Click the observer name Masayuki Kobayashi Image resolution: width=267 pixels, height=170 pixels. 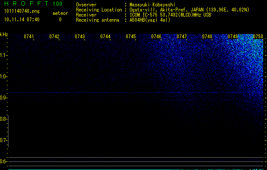[x=152, y=5]
